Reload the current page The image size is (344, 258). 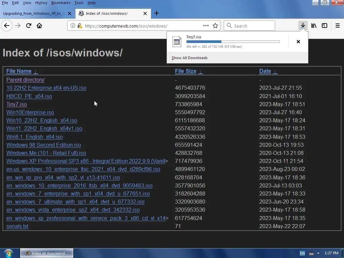tap(29, 26)
